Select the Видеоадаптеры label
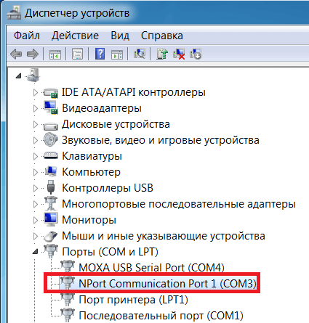 (x=102, y=108)
